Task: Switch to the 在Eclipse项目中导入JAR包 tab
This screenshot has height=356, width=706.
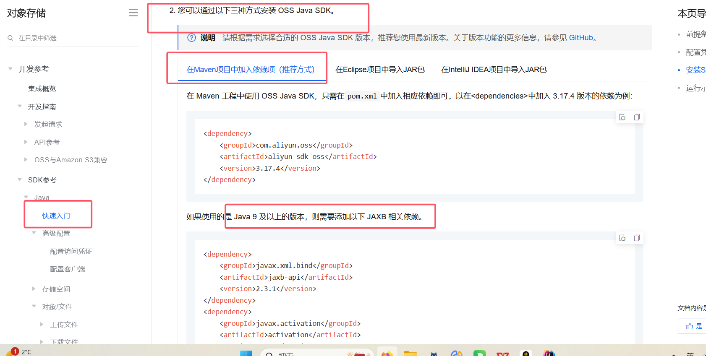Action: point(380,70)
